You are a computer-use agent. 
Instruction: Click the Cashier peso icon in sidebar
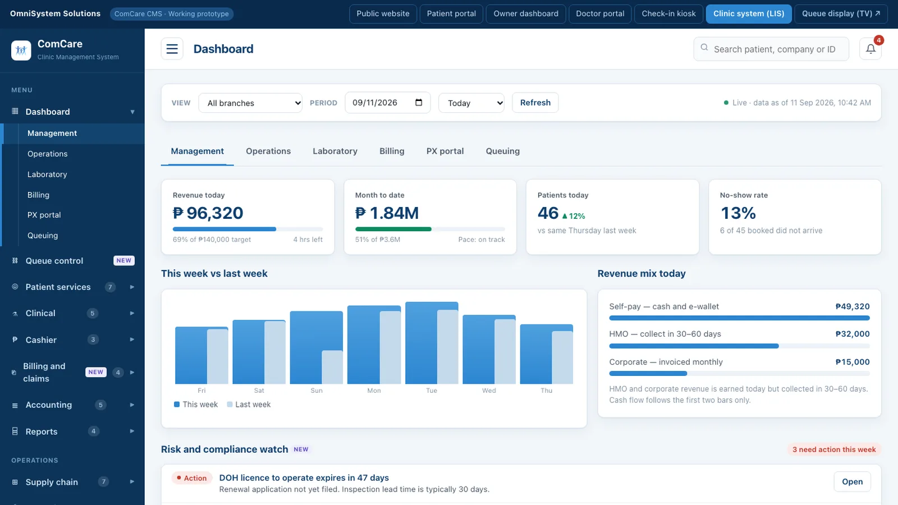(15, 339)
